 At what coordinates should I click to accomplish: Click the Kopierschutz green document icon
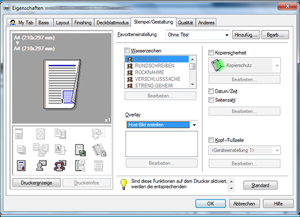click(x=217, y=65)
